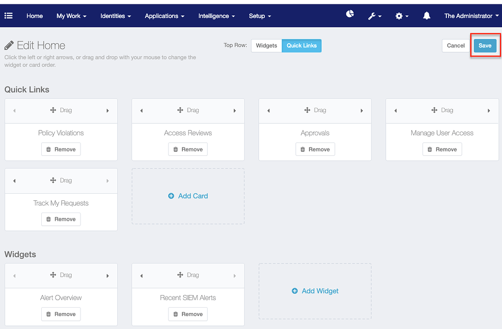Open the wrench tools icon
Image resolution: width=502 pixels, height=329 pixels.
[x=372, y=16]
